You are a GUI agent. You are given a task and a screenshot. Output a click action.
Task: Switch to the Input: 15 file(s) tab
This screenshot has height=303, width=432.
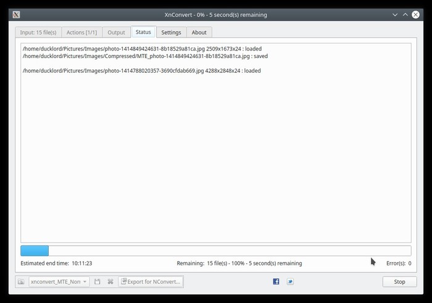pyautogui.click(x=38, y=32)
